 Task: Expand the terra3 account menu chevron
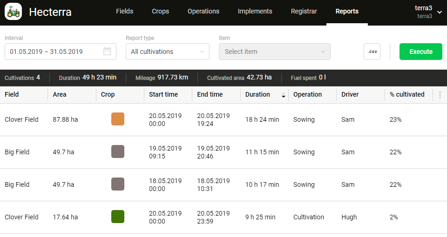click(x=440, y=12)
